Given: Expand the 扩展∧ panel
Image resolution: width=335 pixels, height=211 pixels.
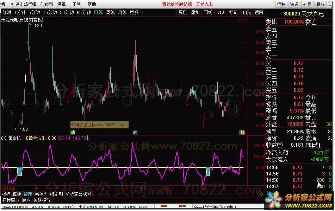Looking at the screenshot, I should [x=24, y=200].
